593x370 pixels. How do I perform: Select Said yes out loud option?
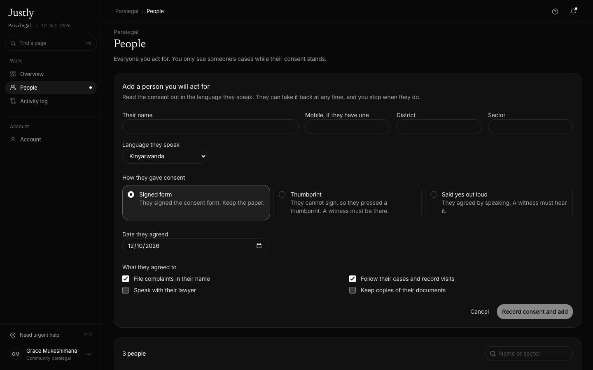[499, 203]
